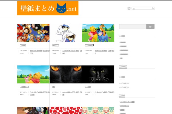Open the RSS feed icon
The image size is (172, 114).
(x=129, y=8)
